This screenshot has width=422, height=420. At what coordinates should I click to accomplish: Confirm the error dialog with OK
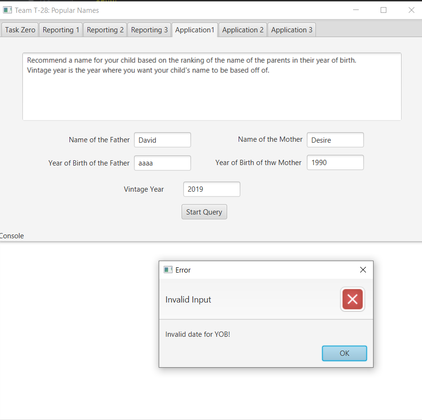click(x=345, y=353)
